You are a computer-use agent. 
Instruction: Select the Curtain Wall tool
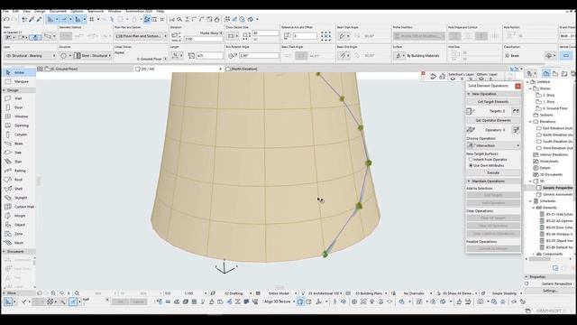pyautogui.click(x=18, y=207)
